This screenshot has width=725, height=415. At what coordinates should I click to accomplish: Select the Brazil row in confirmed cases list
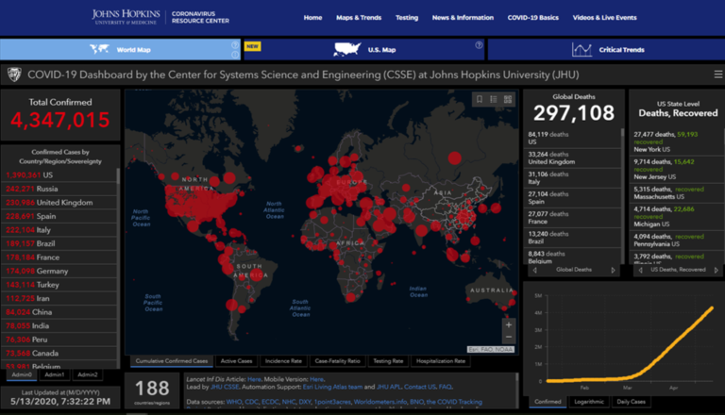(x=59, y=243)
